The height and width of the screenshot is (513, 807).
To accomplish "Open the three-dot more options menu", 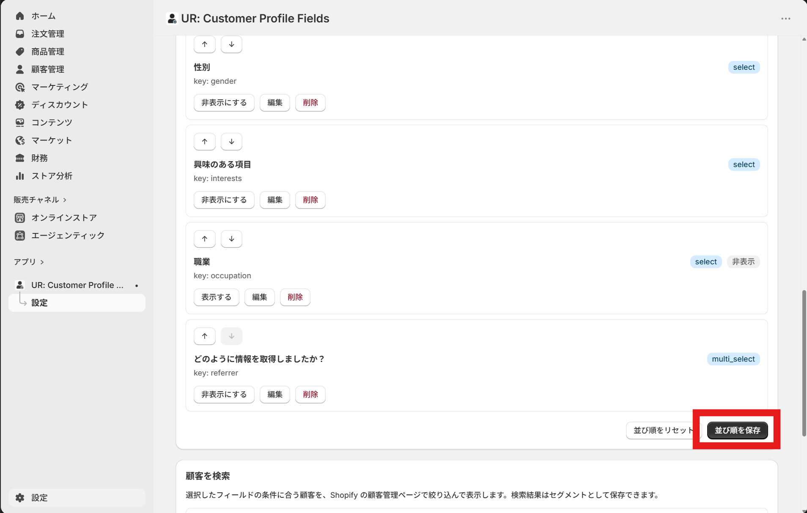I will pyautogui.click(x=786, y=19).
